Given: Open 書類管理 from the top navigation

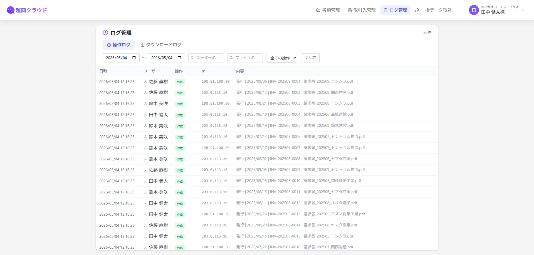Looking at the screenshot, I should coord(328,10).
